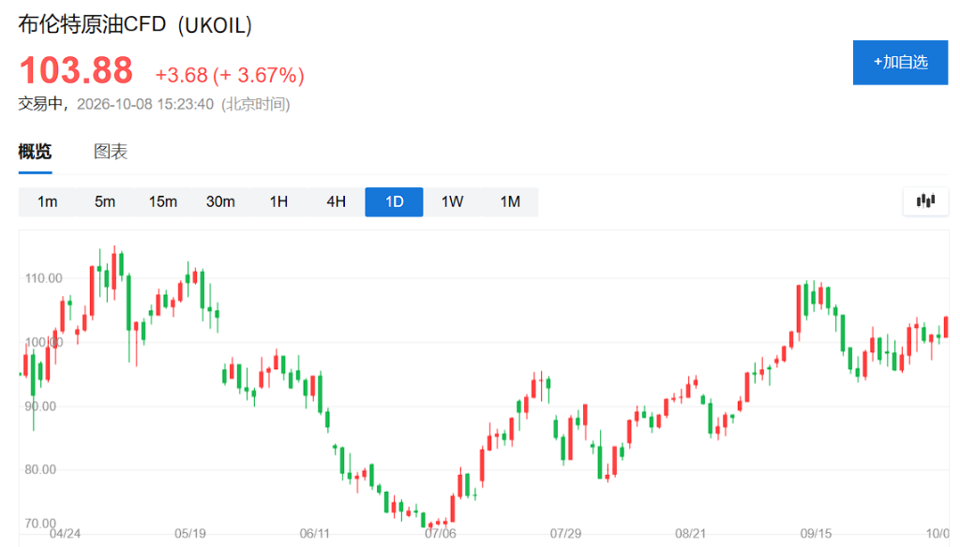This screenshot has width=960, height=547.
Task: Click the active 1D interval button
Action: click(395, 202)
